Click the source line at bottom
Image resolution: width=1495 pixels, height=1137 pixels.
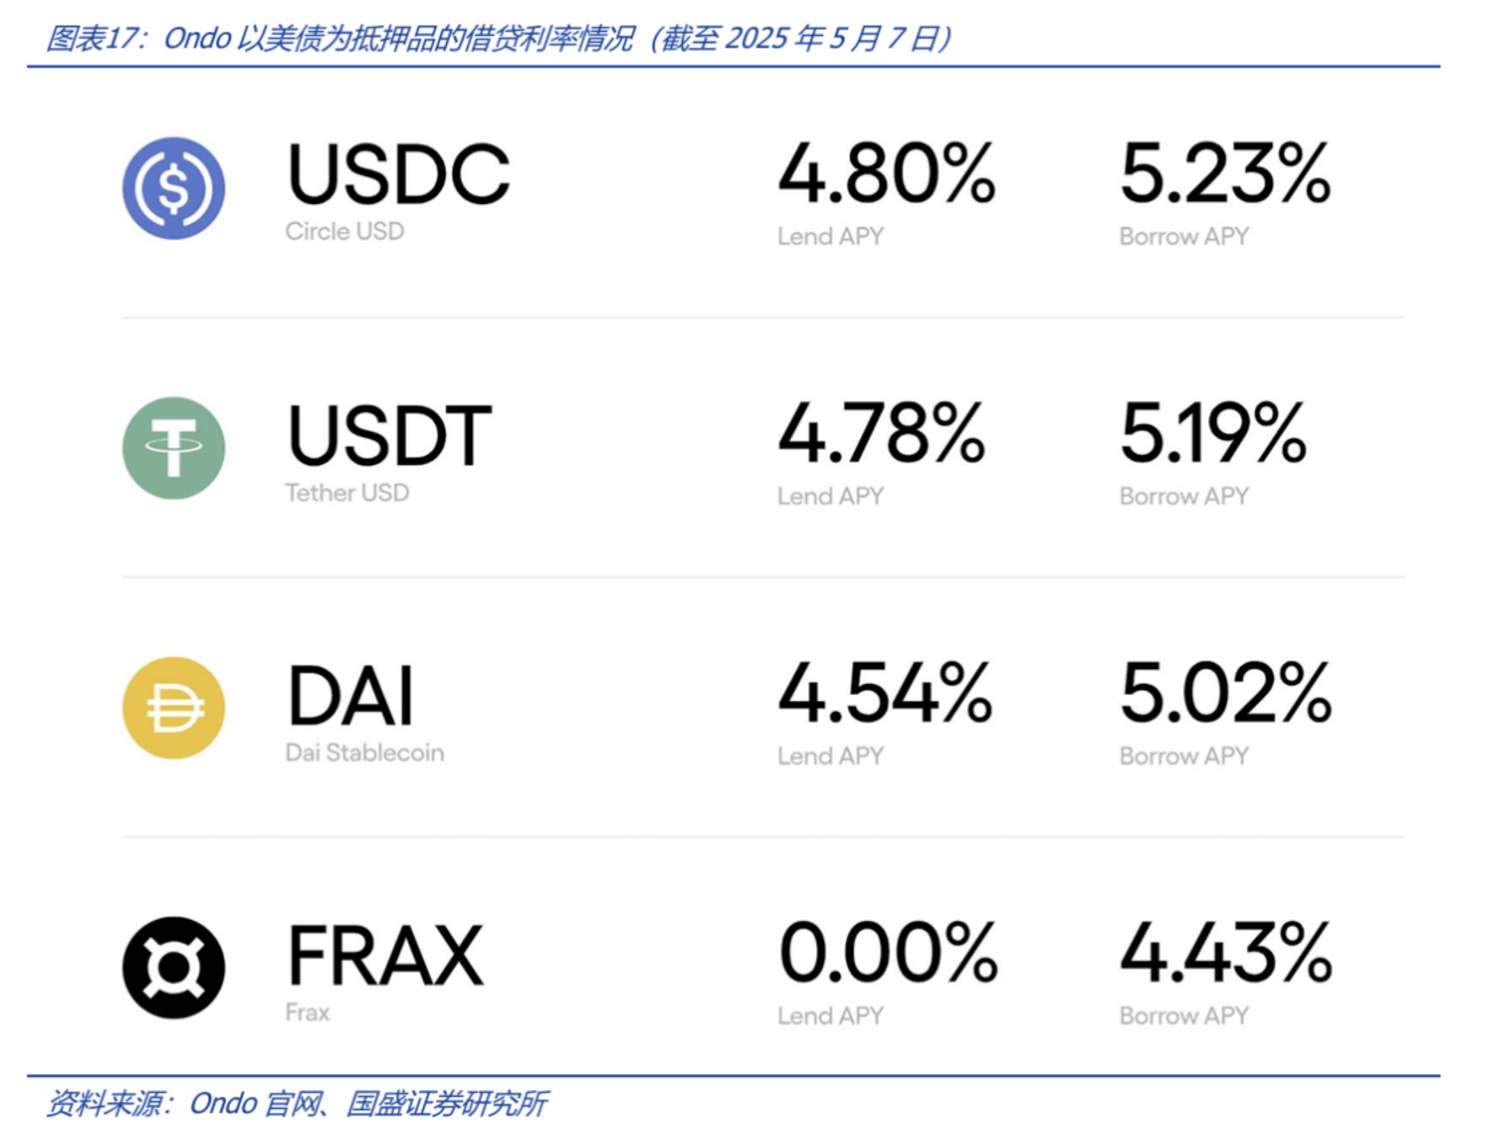click(296, 1104)
